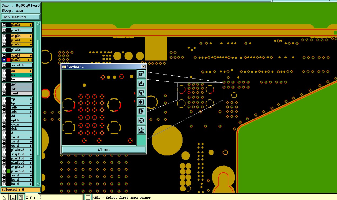This screenshot has width=337, height=200.
Task: Click the diagonal arrow tool icon at the bottom left
Action: [x=4, y=197]
